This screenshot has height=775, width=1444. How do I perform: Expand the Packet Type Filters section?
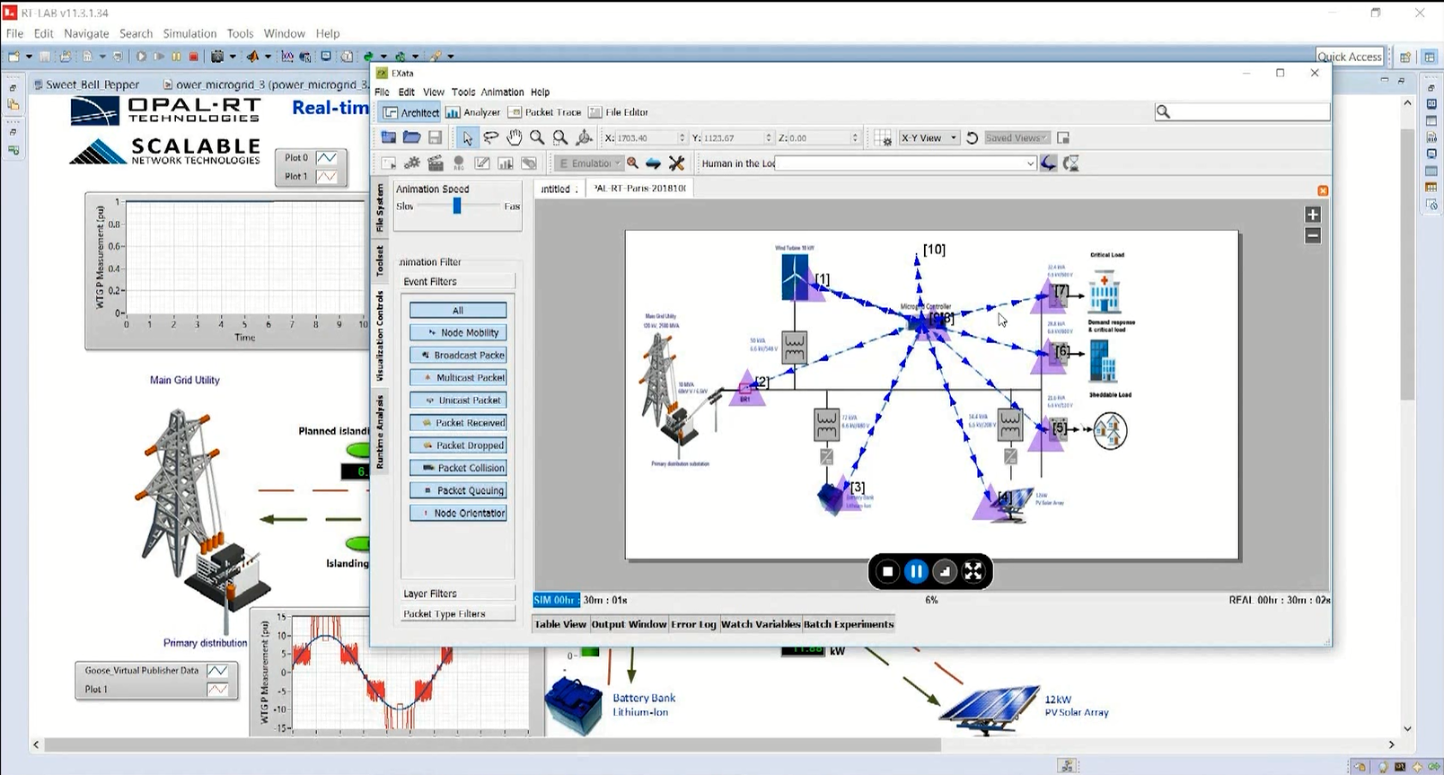point(458,614)
